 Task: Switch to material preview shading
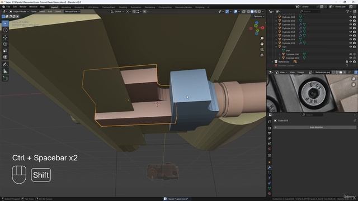click(x=256, y=11)
